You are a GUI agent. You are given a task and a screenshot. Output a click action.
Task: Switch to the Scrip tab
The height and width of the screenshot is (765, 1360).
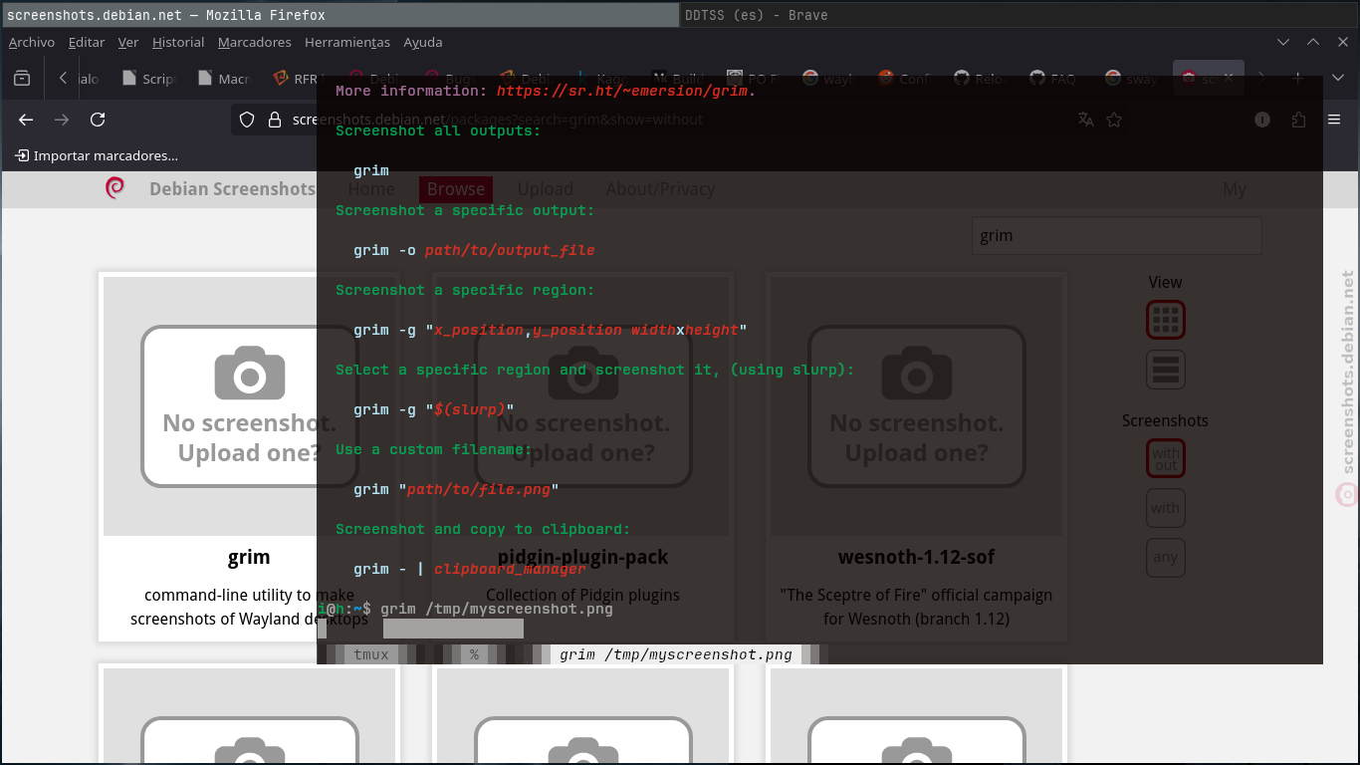[x=148, y=79]
